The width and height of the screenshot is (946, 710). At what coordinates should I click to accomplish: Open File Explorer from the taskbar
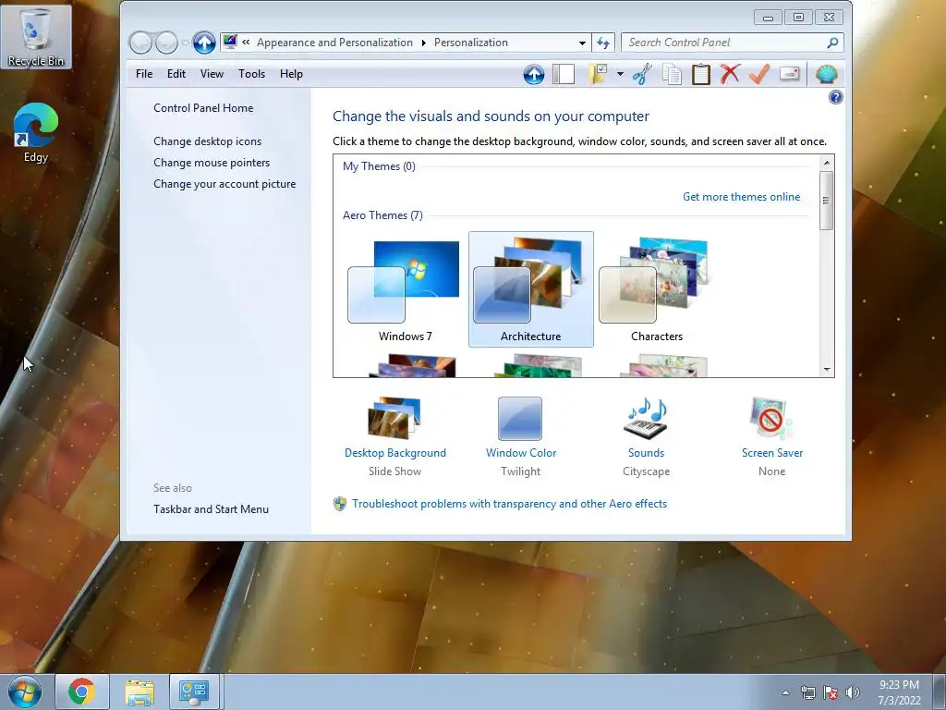click(x=139, y=692)
